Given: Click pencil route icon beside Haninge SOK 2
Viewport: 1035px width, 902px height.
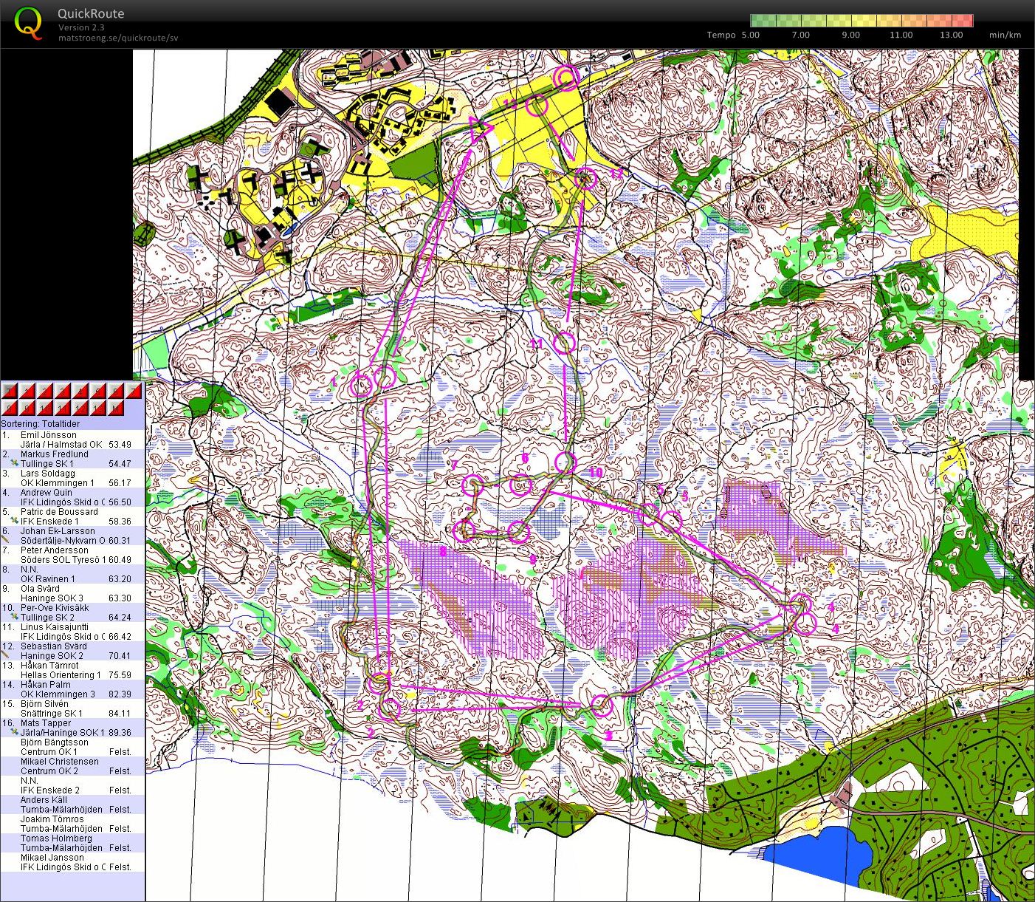Looking at the screenshot, I should coord(5,655).
